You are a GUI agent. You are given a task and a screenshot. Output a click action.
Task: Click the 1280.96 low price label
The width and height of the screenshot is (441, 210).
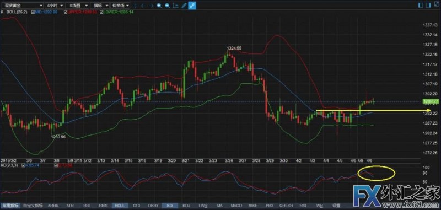[58, 137]
